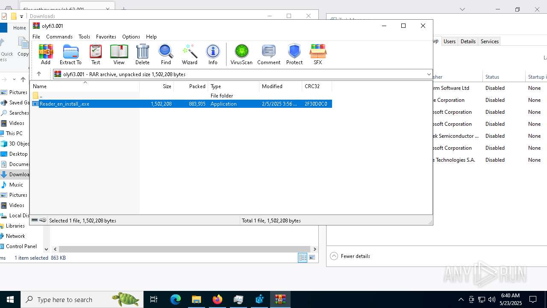Switch to Details tab in Task Manager
The image size is (547, 308).
(x=468, y=41)
